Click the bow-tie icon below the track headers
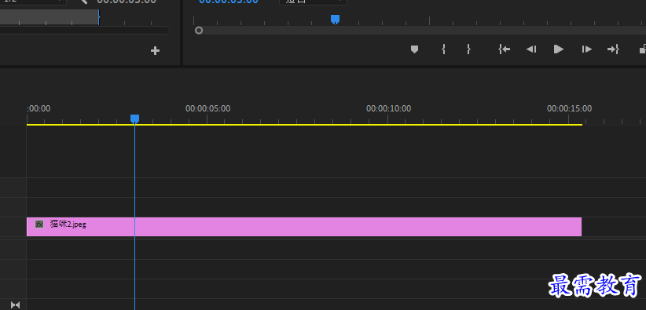646x310 pixels. click(15, 305)
